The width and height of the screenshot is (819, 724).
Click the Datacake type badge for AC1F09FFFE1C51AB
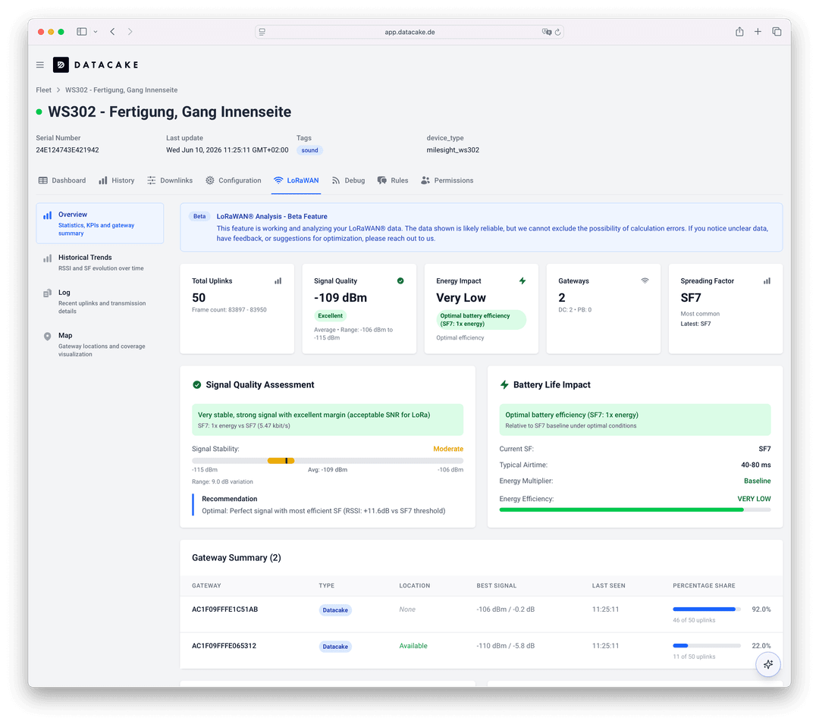[335, 610]
